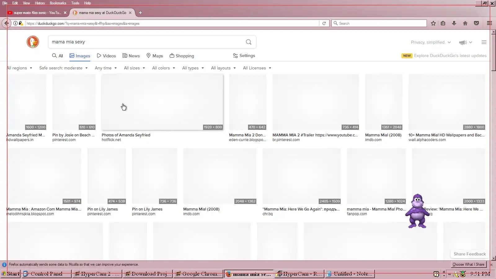Expand the All sizes filter
The image size is (496, 279).
134,68
